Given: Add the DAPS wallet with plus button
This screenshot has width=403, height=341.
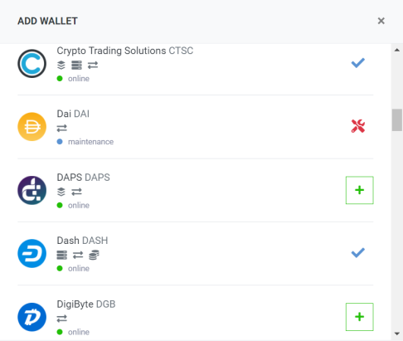Looking at the screenshot, I should 360,190.
